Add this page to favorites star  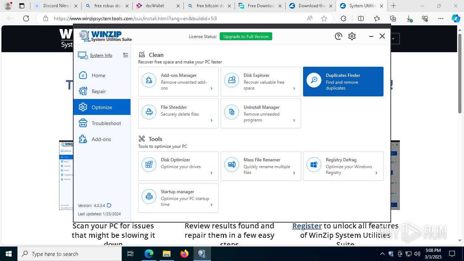(324, 18)
